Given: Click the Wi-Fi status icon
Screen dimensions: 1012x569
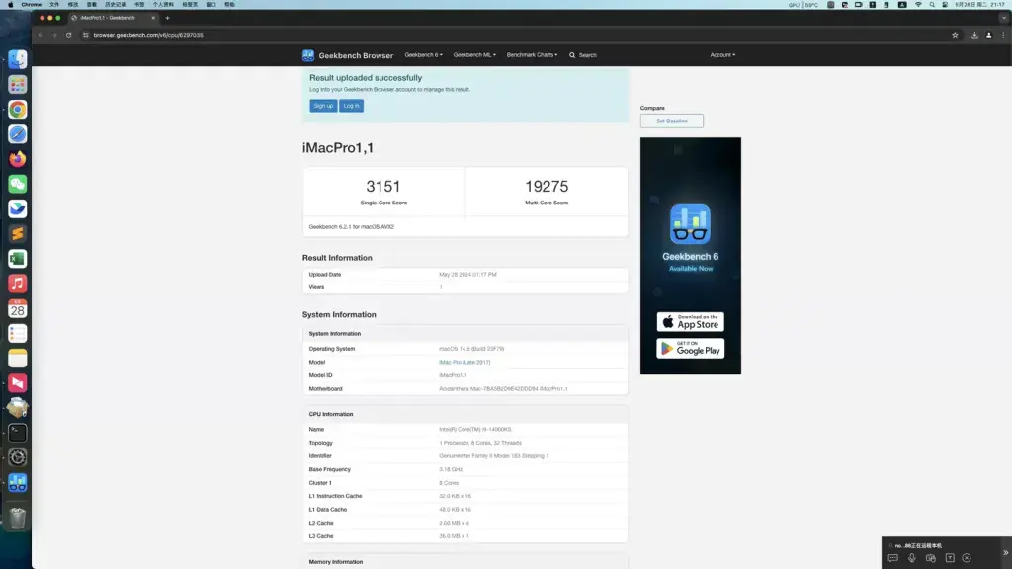Looking at the screenshot, I should [918, 5].
